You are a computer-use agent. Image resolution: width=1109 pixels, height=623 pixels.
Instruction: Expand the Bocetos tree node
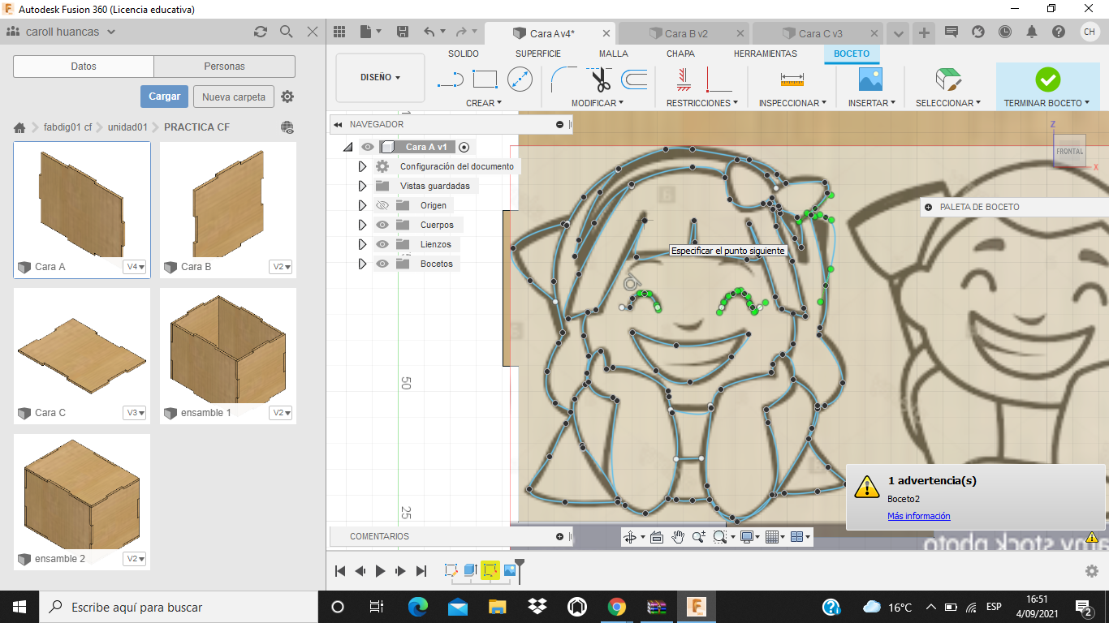pyautogui.click(x=362, y=264)
